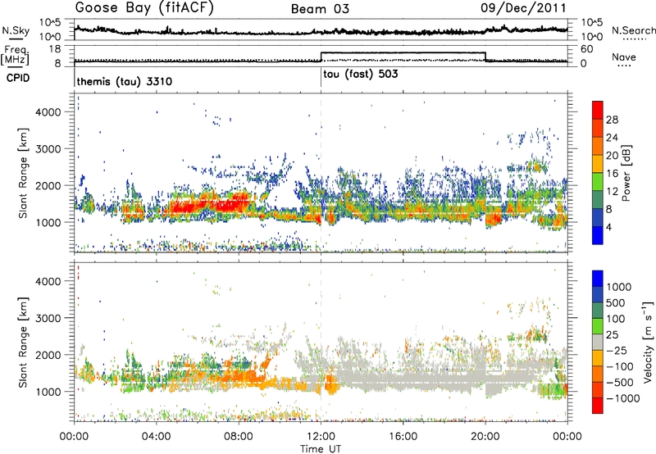Click the 'Slant Range [km]' label of power panel
This screenshot has height=454, width=656.
click(x=23, y=173)
